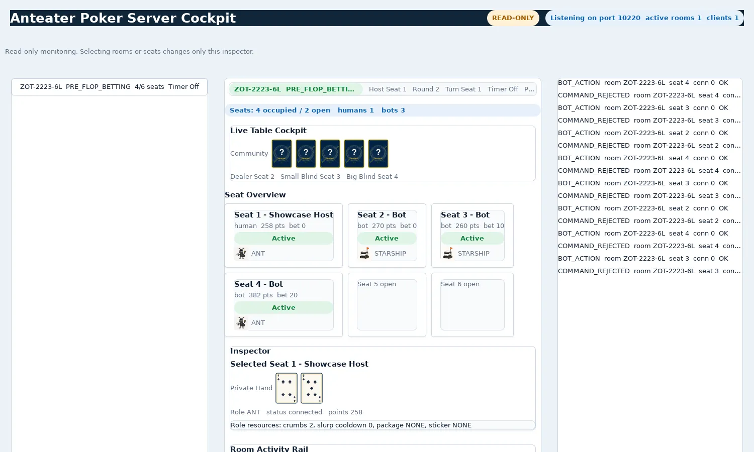Select the four of spades private card
Viewport: 754px width, 452px height.
[287, 388]
